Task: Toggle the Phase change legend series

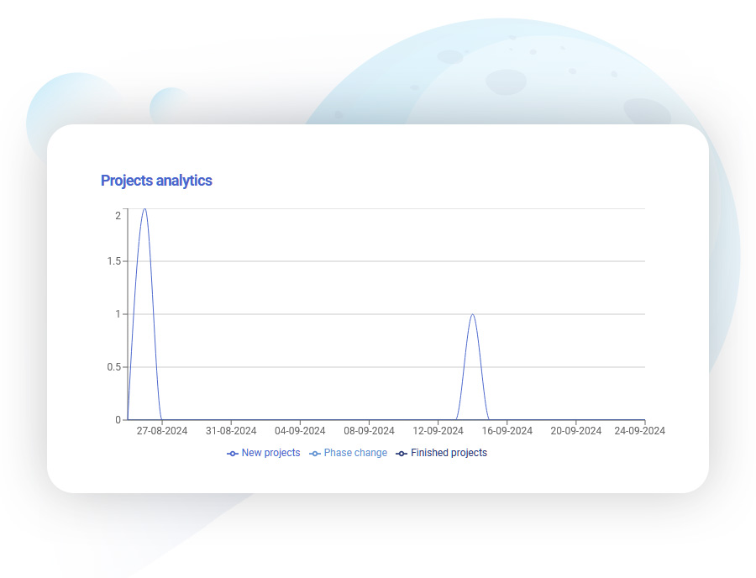Action: click(x=348, y=453)
